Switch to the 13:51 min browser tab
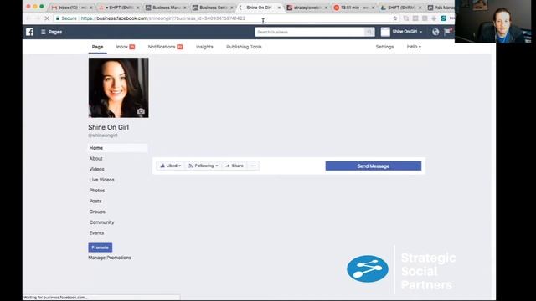Image resolution: width=536 pixels, height=301 pixels. click(353, 8)
